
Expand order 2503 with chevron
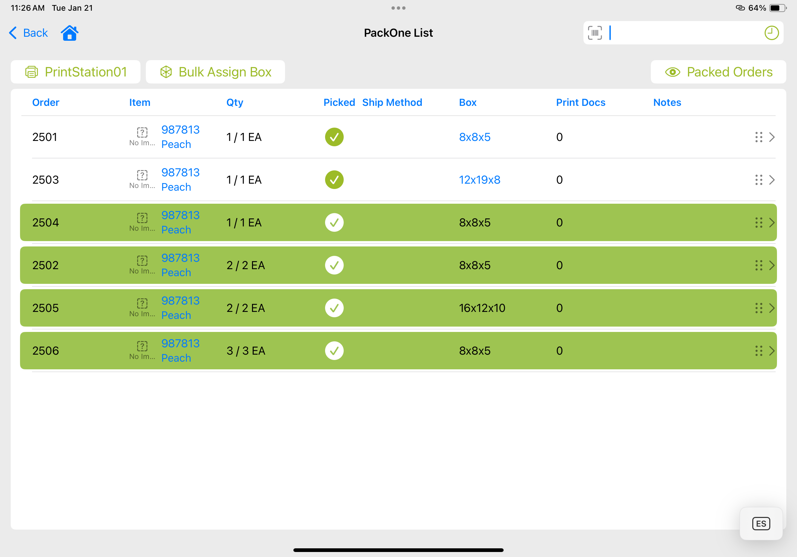click(772, 180)
